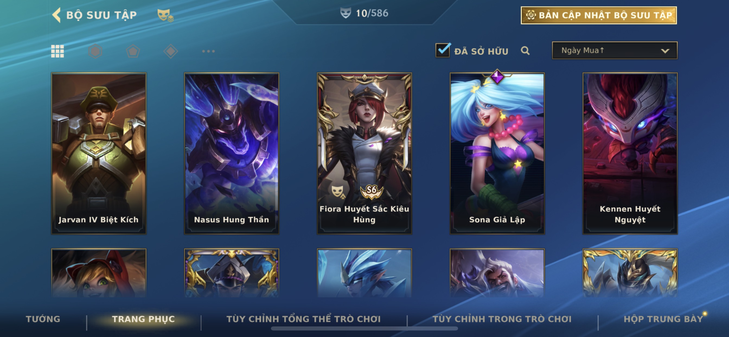This screenshot has height=337, width=729.
Task: Select the grid all-skins filter icon
Action: coord(57,51)
